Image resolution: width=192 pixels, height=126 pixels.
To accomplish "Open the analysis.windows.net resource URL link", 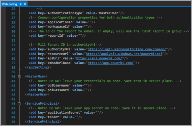I will [x=124, y=54].
